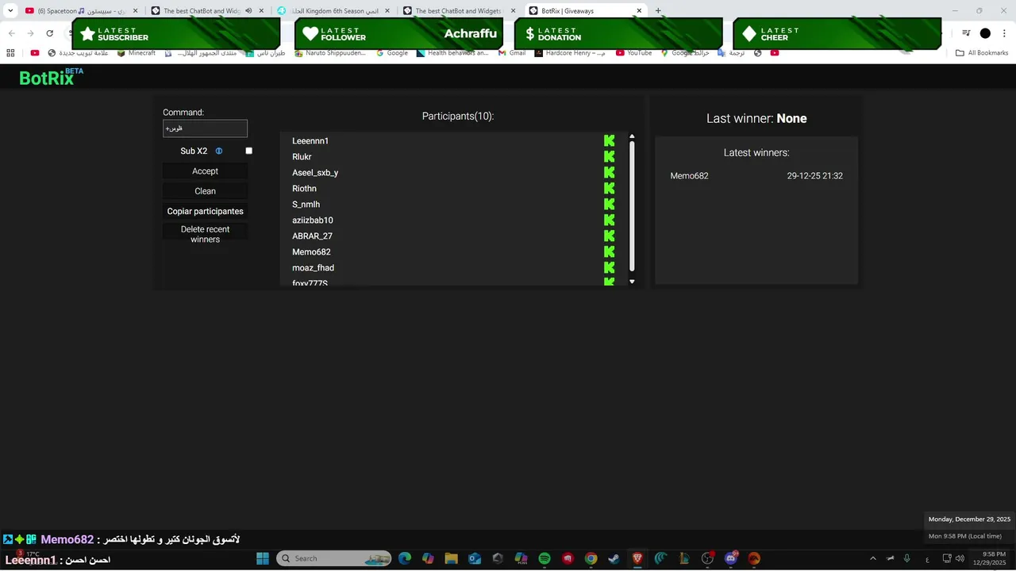Click Kick icon beside moaz_fhad
The width and height of the screenshot is (1016, 571).
(x=610, y=267)
